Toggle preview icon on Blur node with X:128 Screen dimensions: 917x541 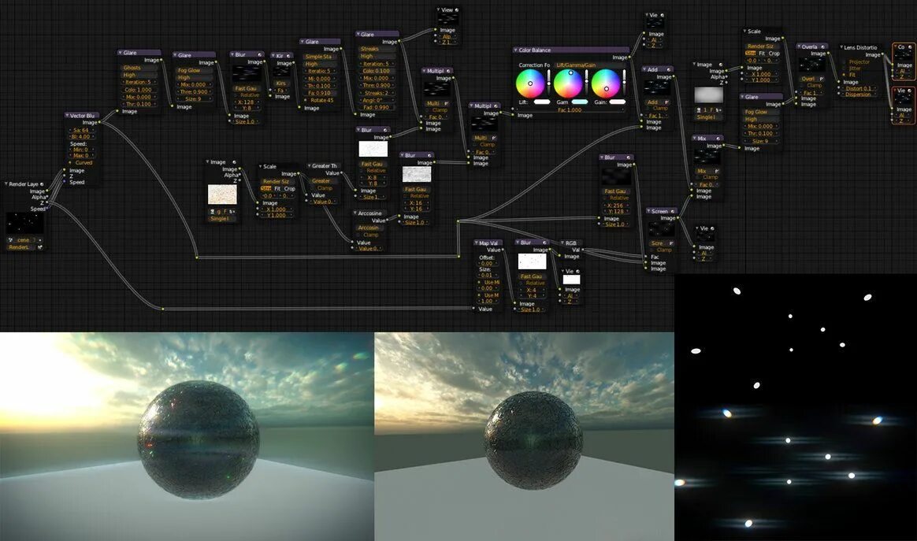click(259, 54)
